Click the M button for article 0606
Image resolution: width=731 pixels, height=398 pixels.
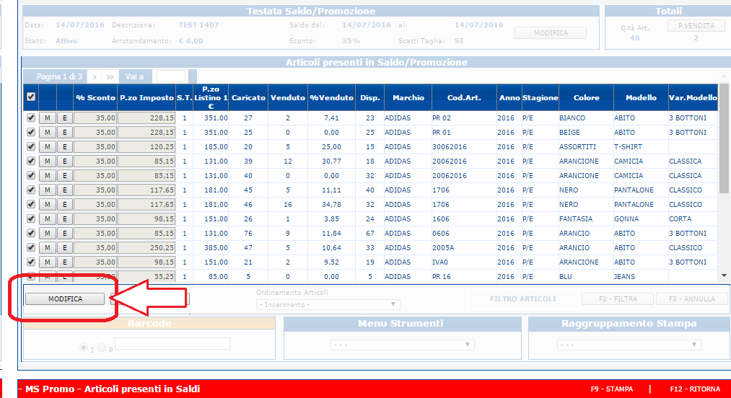pos(47,233)
